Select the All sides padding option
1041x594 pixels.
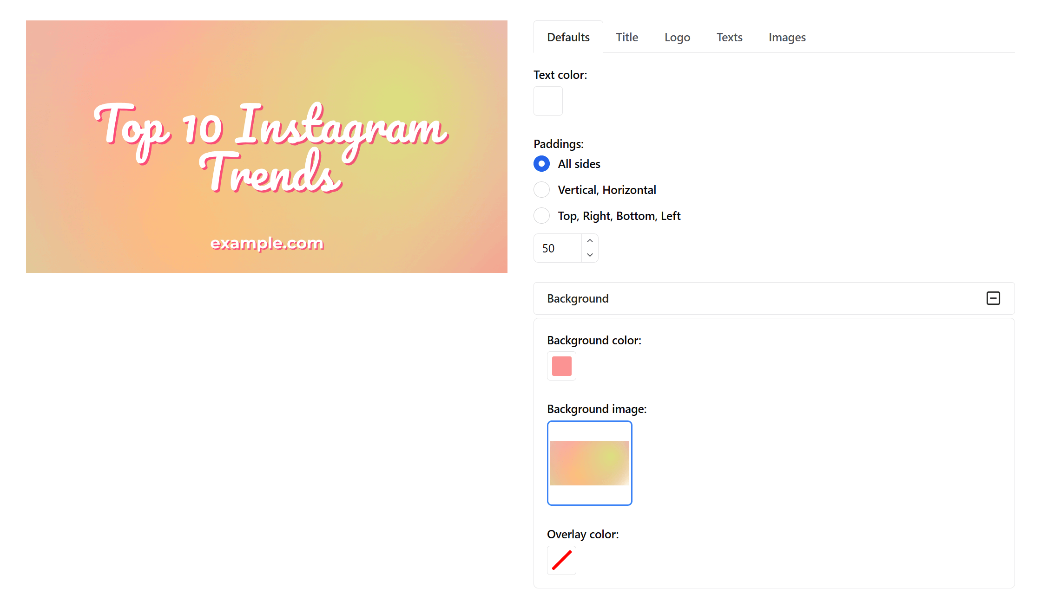point(541,164)
